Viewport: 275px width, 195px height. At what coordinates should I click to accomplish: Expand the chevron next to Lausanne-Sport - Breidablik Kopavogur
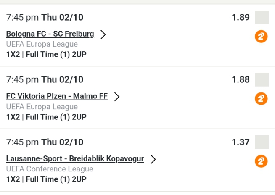click(153, 159)
